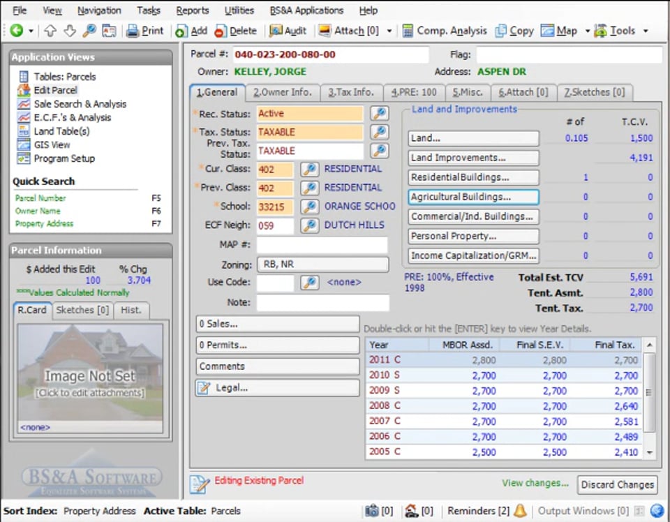Click the year table scrollbar down arrow
670x522 pixels.
tap(650, 453)
